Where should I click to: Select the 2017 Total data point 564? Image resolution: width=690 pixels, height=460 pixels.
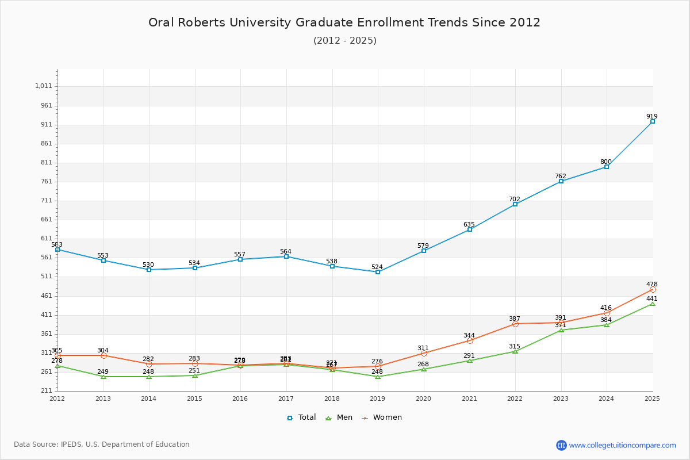click(x=286, y=256)
